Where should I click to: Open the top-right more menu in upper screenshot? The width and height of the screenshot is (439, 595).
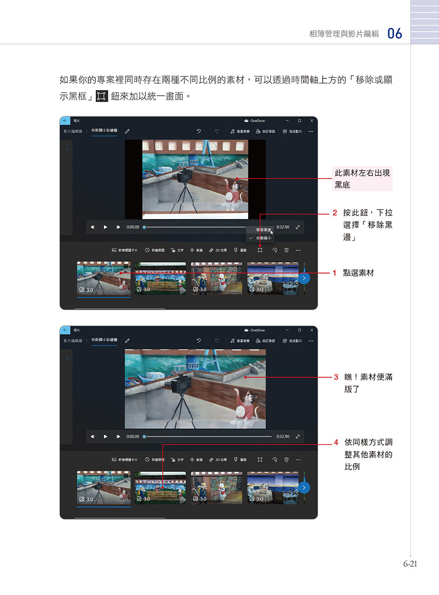coord(311,131)
